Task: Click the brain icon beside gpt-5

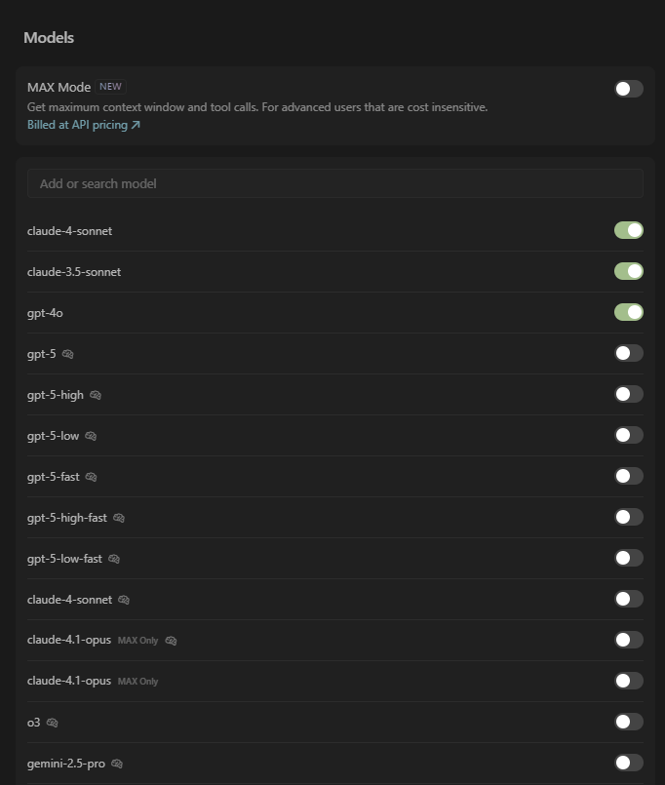Action: coord(67,354)
